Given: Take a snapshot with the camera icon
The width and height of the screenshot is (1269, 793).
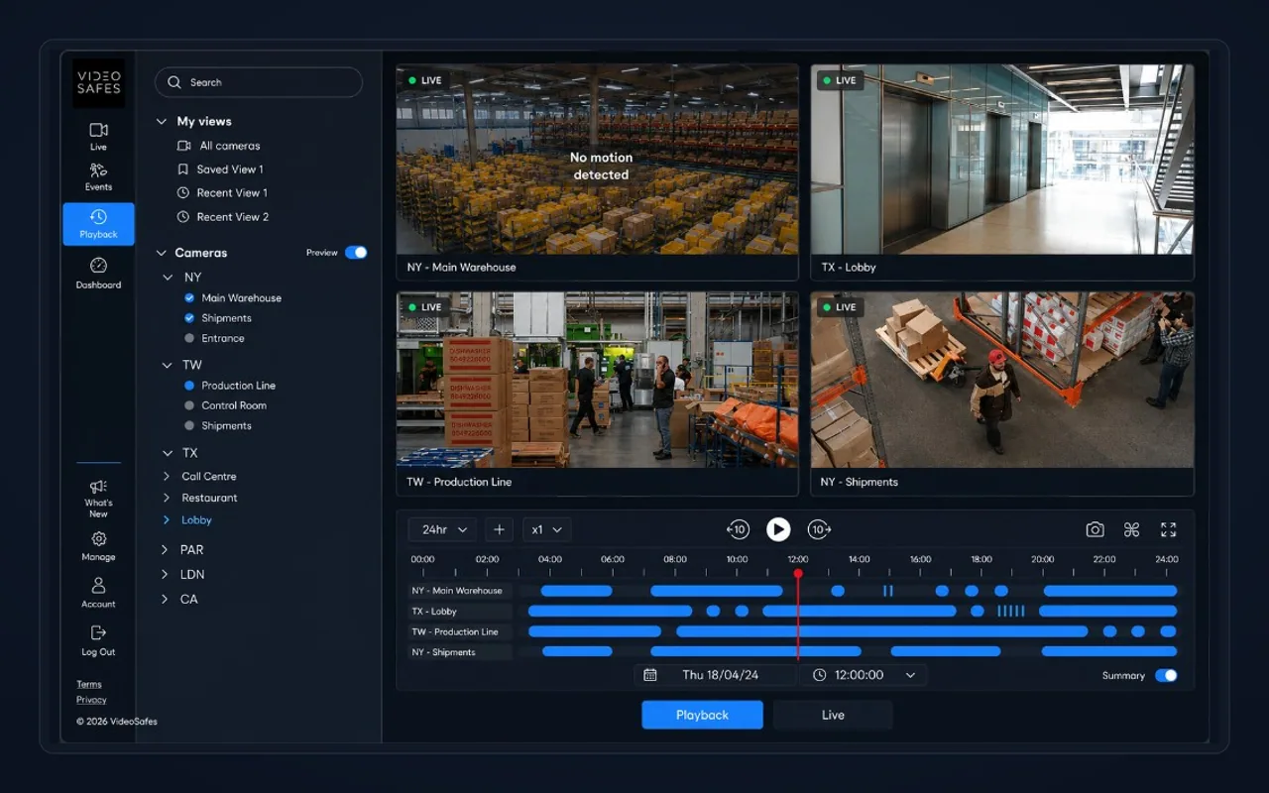Looking at the screenshot, I should [1095, 530].
